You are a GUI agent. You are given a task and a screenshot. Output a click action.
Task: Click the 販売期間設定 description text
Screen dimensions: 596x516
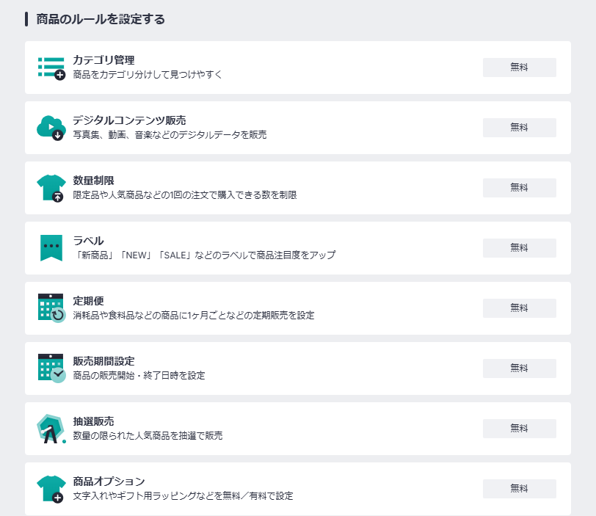pyautogui.click(x=139, y=376)
